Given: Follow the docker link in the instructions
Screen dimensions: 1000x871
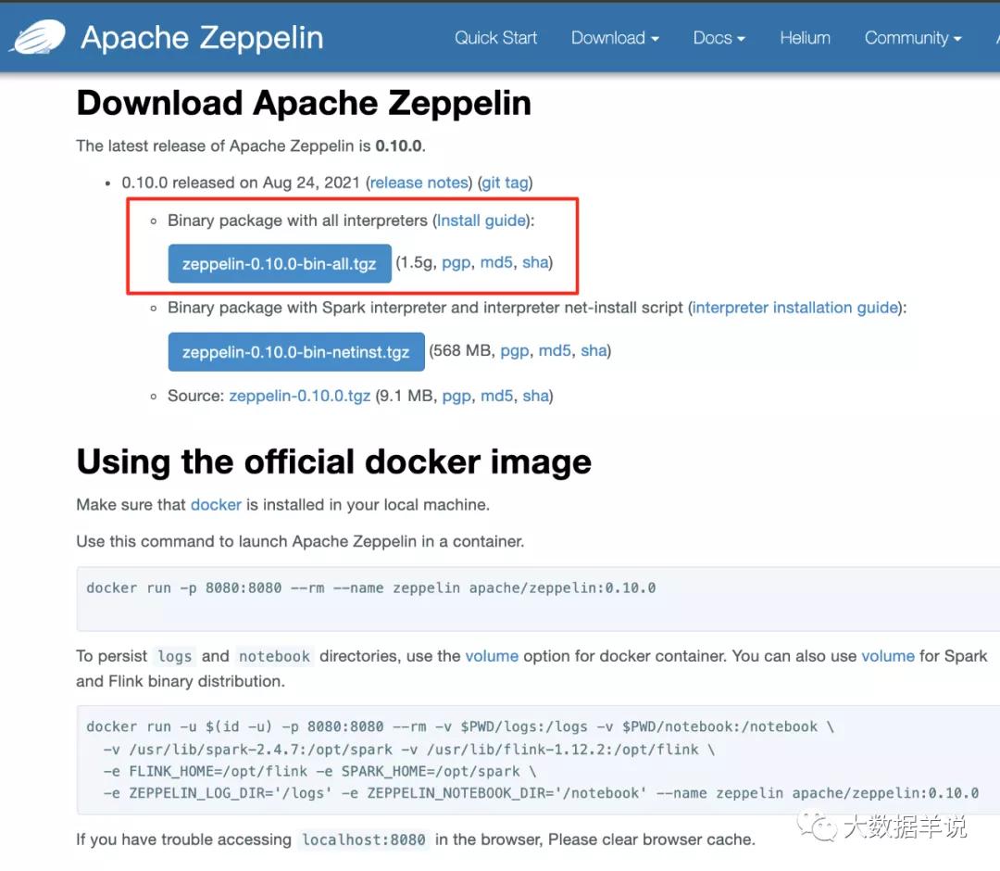Looking at the screenshot, I should pyautogui.click(x=216, y=505).
